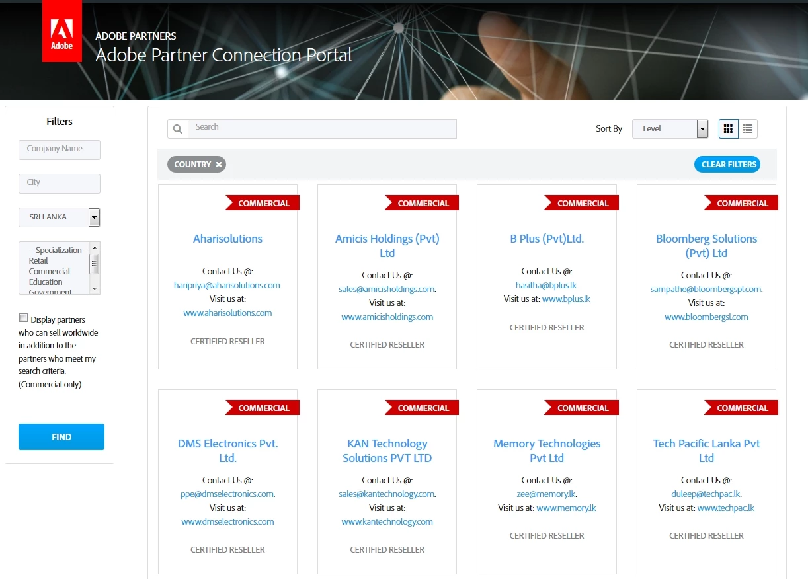Visit www.bplus.lk
Viewport: 808px width, 579px height.
coord(566,299)
